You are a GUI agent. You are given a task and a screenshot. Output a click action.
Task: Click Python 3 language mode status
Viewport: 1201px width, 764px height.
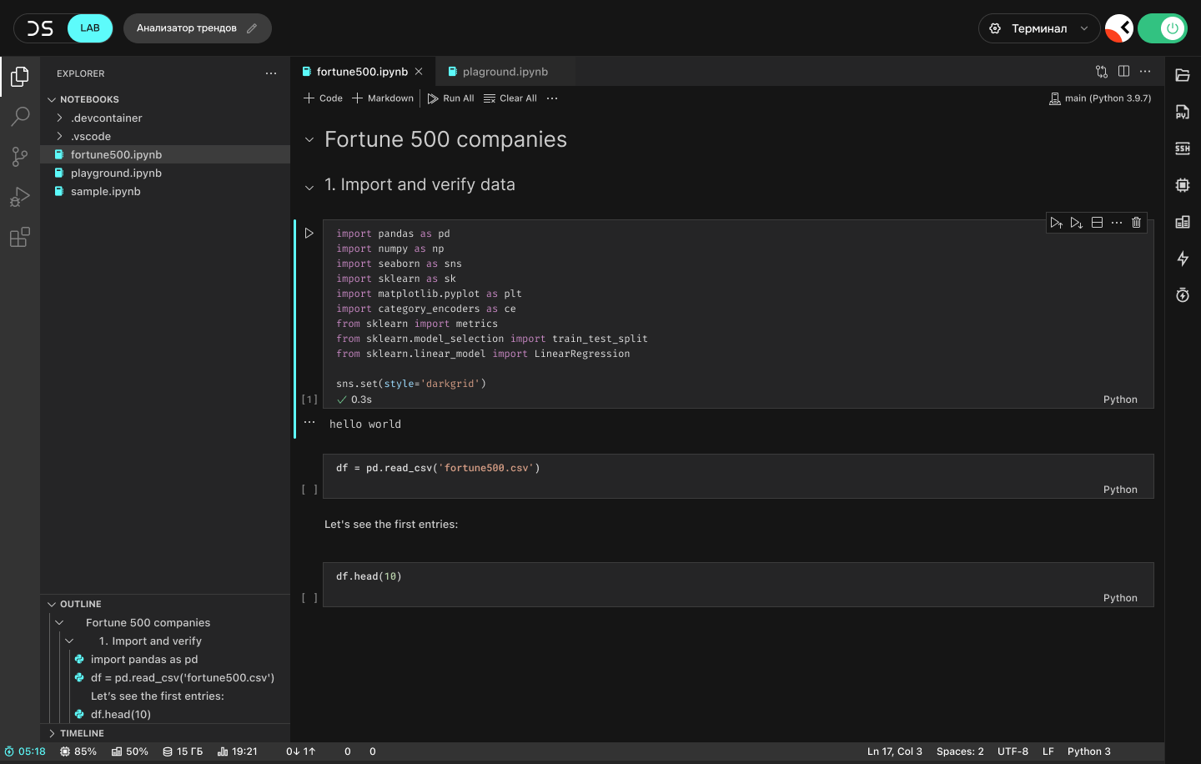point(1089,751)
